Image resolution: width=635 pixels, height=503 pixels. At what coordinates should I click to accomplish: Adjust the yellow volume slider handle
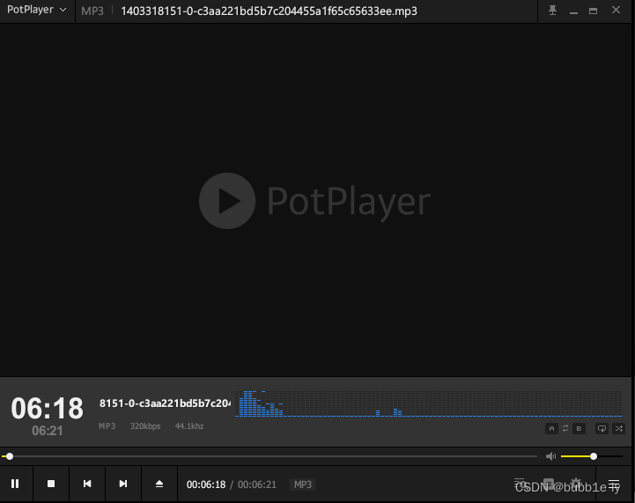(594, 456)
